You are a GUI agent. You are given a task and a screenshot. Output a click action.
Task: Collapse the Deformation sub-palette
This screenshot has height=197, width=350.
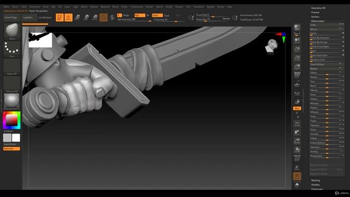[318, 21]
